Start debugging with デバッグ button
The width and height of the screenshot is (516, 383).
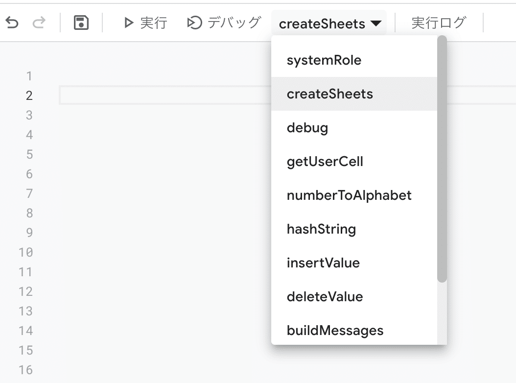224,23
